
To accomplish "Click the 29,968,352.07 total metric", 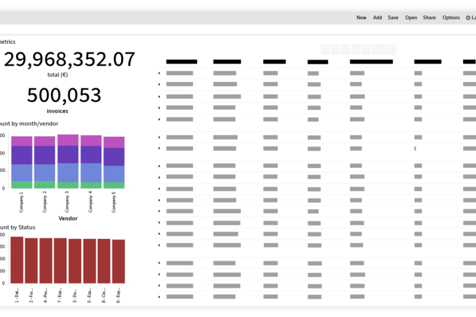I will tap(70, 60).
